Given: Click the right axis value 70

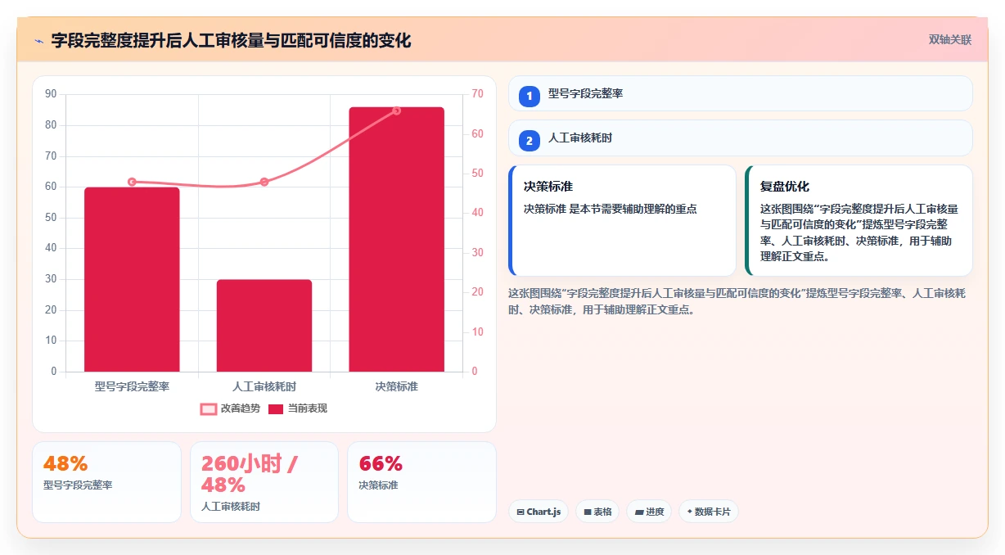Looking at the screenshot, I should pos(477,94).
